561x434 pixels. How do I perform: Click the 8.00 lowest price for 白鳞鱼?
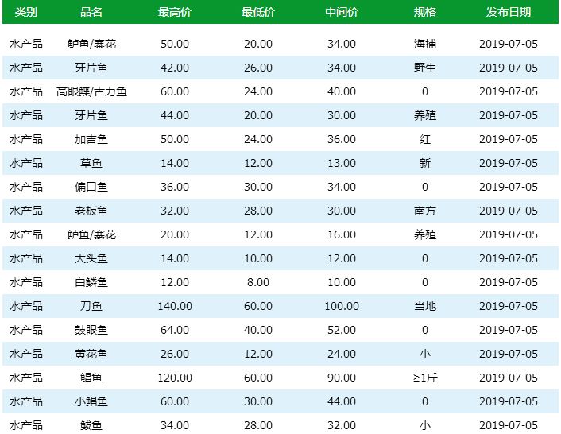coord(258,282)
